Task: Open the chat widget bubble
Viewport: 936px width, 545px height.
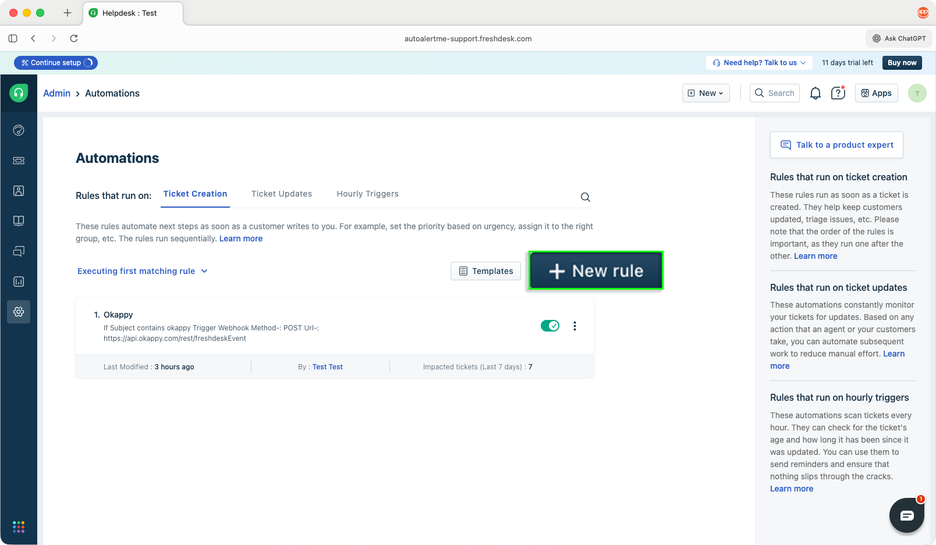Action: [907, 515]
